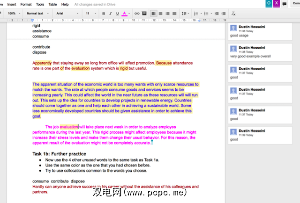The height and width of the screenshot is (203, 300).
Task: Align text to the left
Action: (x=154, y=14)
